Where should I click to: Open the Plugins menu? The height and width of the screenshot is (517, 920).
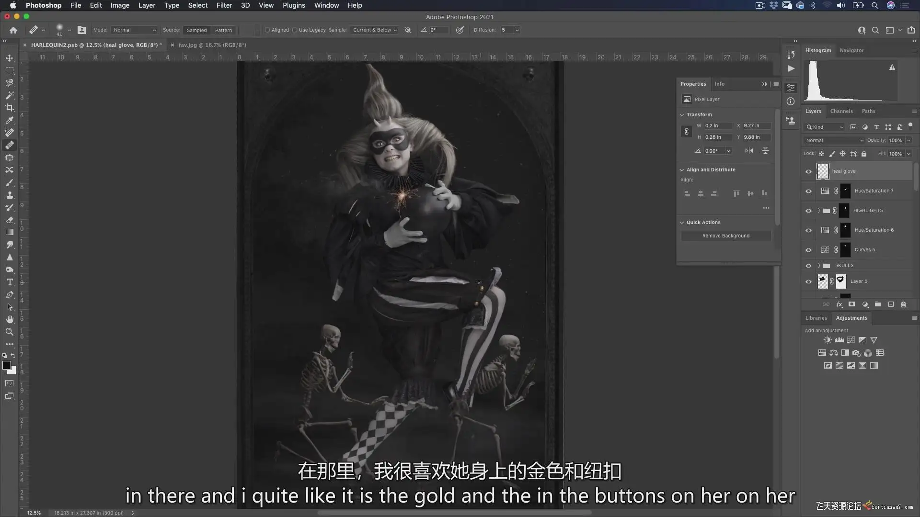294,5
